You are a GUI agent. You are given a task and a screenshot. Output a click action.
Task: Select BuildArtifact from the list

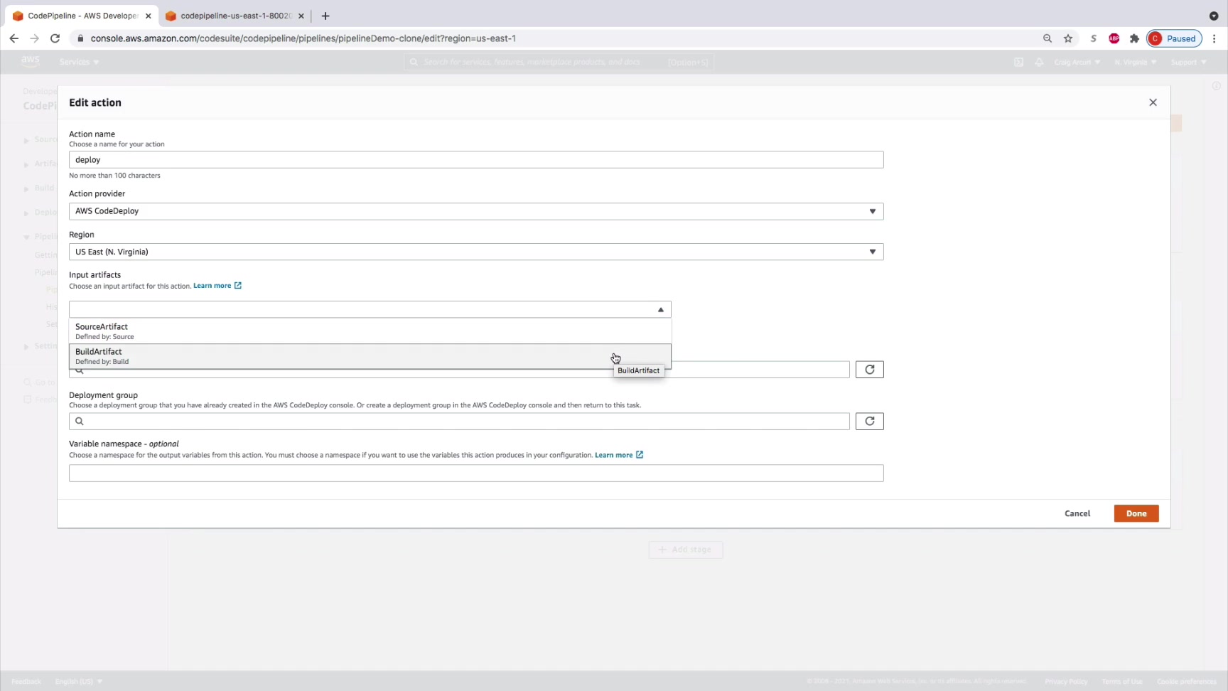370,356
